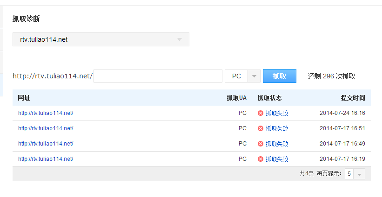
Task: Click the red failure icon for 2014-07-17 16:19
Action: 261,159
